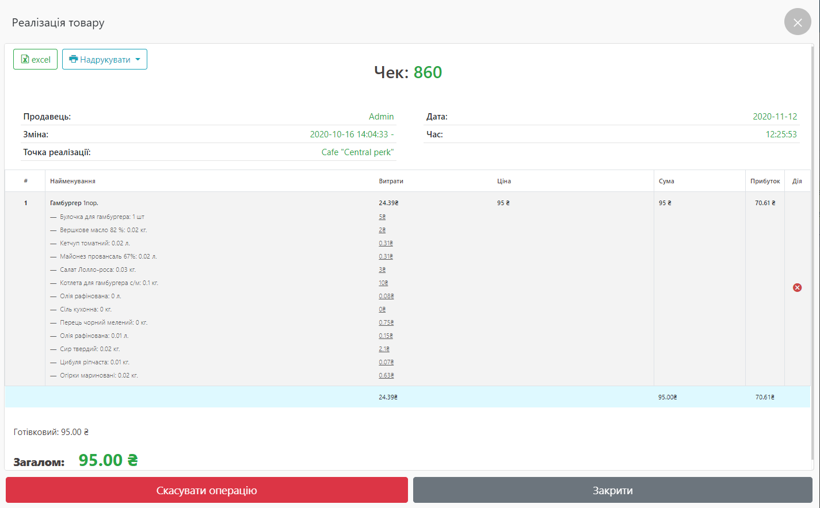Image resolution: width=820 pixels, height=508 pixels.
Task: Click the Прибуток column header
Action: coord(765,181)
